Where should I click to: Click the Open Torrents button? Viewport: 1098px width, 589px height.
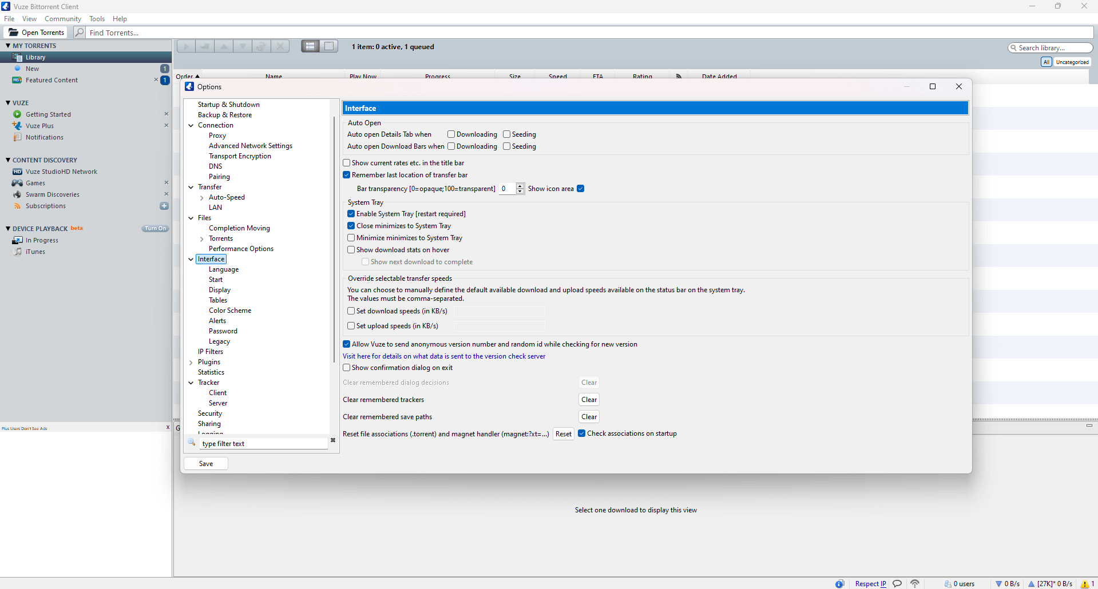pos(36,33)
